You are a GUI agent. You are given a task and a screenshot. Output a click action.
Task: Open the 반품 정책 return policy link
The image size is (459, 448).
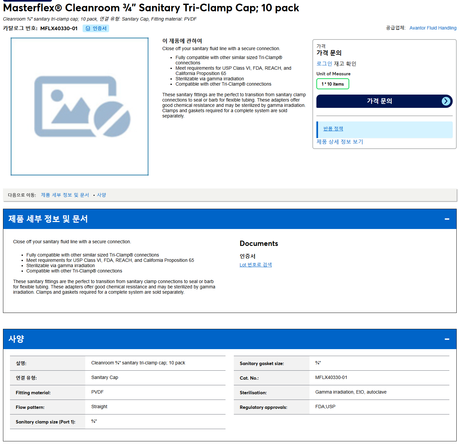pos(333,129)
